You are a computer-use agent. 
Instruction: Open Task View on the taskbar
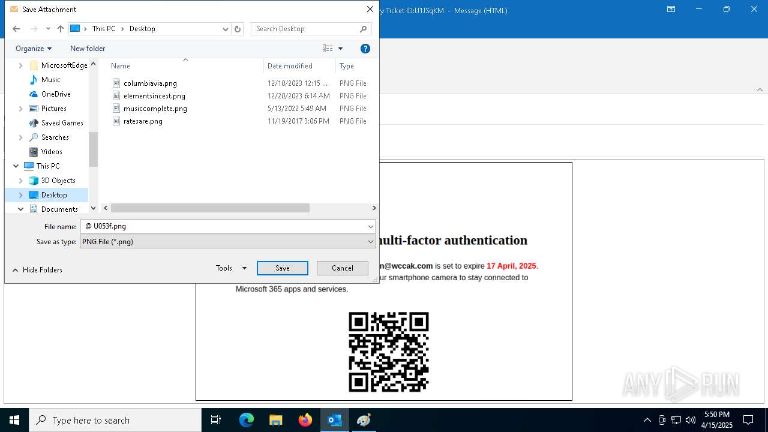216,420
